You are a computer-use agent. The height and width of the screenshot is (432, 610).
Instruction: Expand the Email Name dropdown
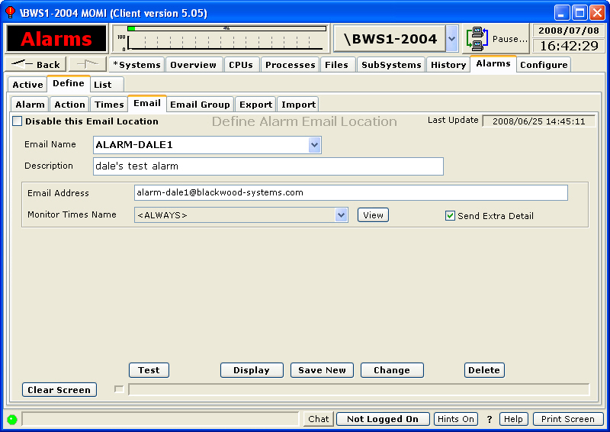[314, 145]
